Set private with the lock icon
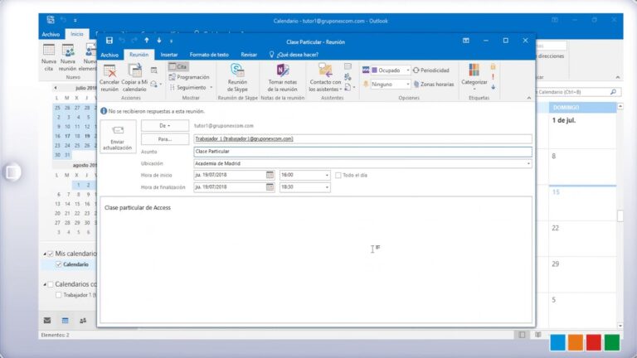Screen dimensions: 637x358 point(493,66)
